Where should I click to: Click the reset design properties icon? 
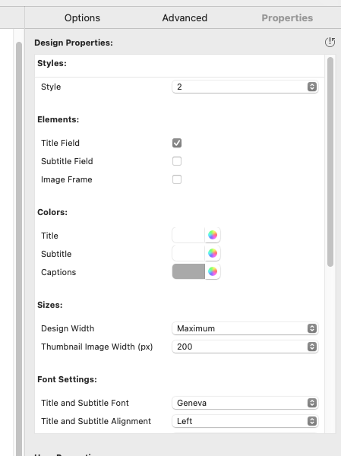tap(330, 43)
